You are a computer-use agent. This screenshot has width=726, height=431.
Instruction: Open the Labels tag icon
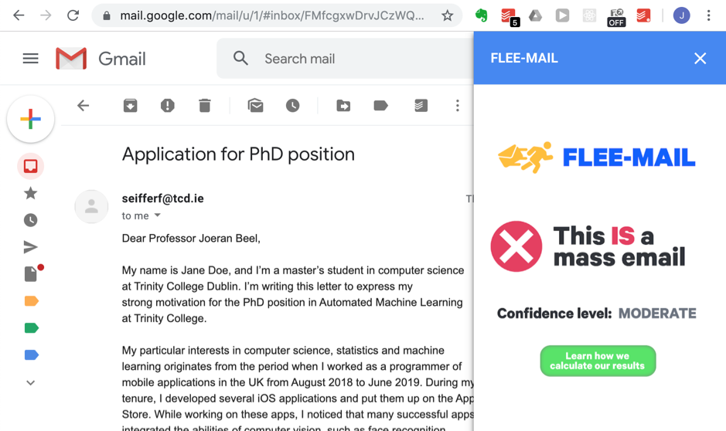[380, 106]
